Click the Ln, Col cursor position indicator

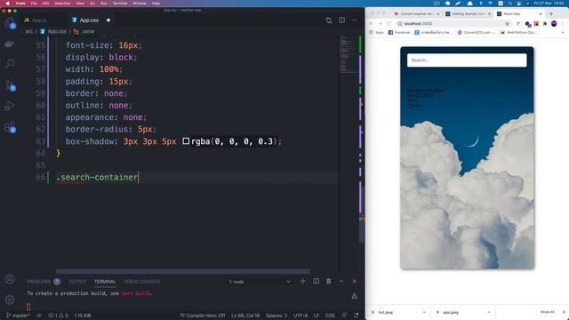245,316
